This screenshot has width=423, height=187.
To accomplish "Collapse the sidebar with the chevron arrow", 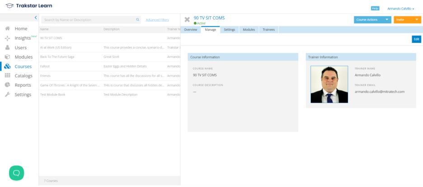I will pyautogui.click(x=36, y=18).
